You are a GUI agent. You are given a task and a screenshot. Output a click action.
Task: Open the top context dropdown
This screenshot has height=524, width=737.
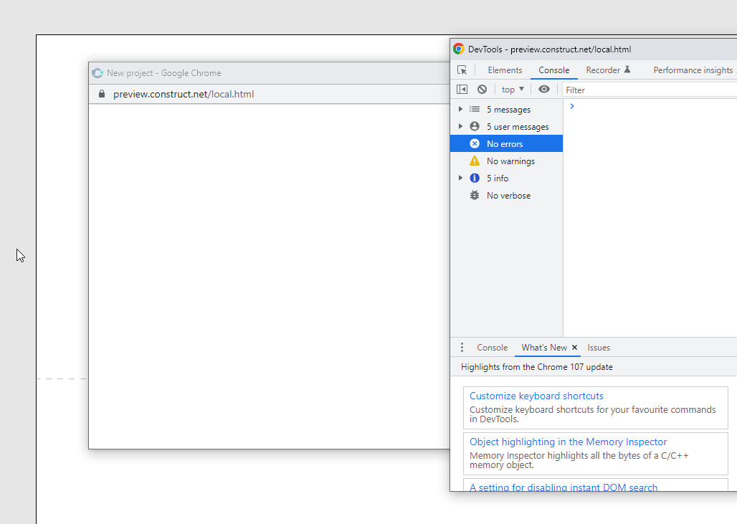[512, 89]
